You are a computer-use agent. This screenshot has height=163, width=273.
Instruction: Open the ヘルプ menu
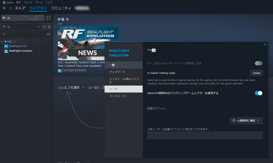[49, 3]
